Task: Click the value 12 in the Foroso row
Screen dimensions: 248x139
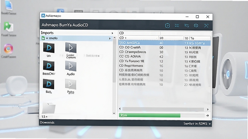Action: pos(161,61)
